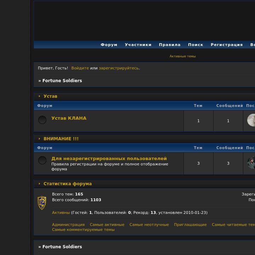This screenshot has height=255, width=255.
Task: Click the Всего сообщений: 1103 text
Action: tap(76, 200)
